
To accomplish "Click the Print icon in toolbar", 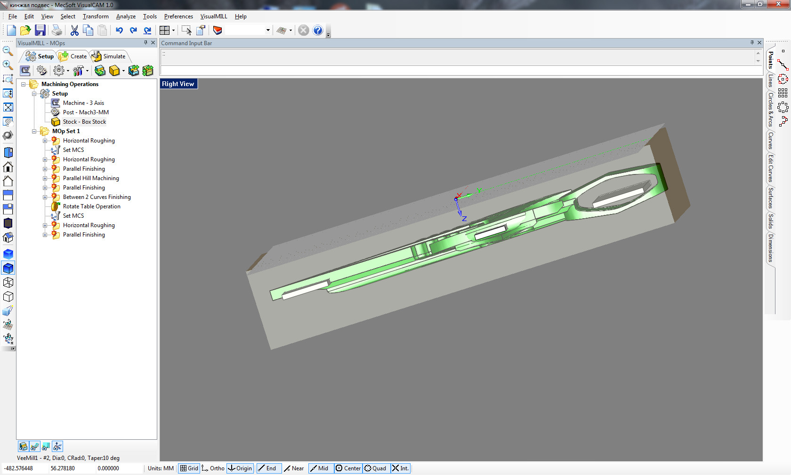I will (57, 31).
